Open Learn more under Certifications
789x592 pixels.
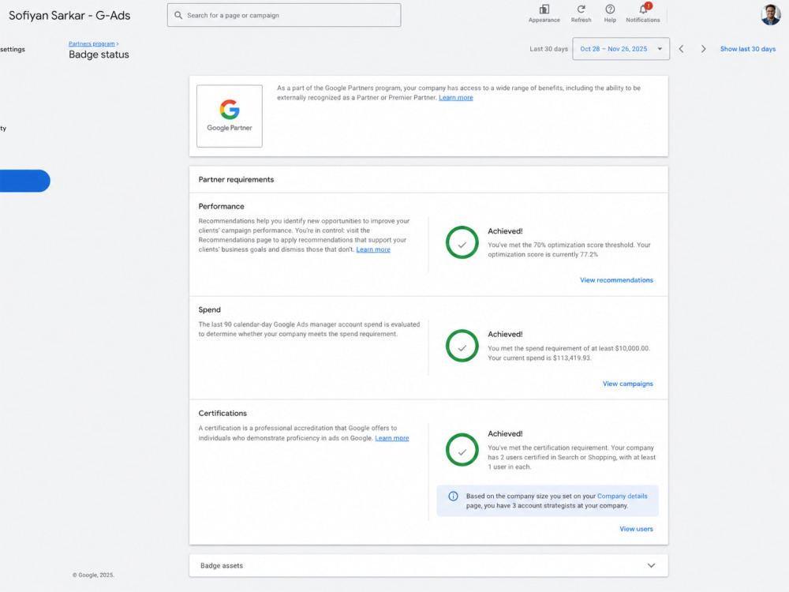pyautogui.click(x=391, y=438)
